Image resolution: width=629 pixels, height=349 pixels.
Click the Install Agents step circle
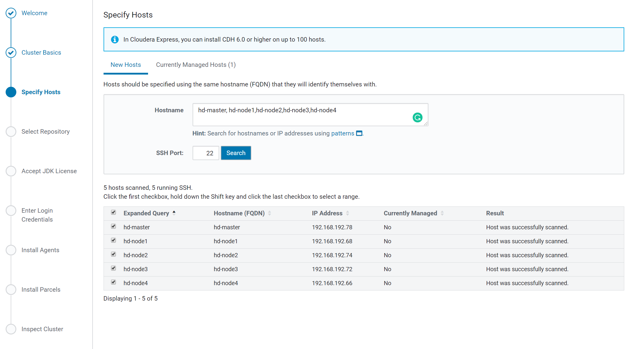coord(11,250)
